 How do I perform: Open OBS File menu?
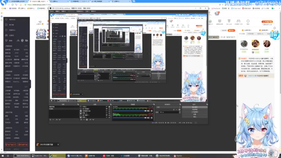point(52,11)
